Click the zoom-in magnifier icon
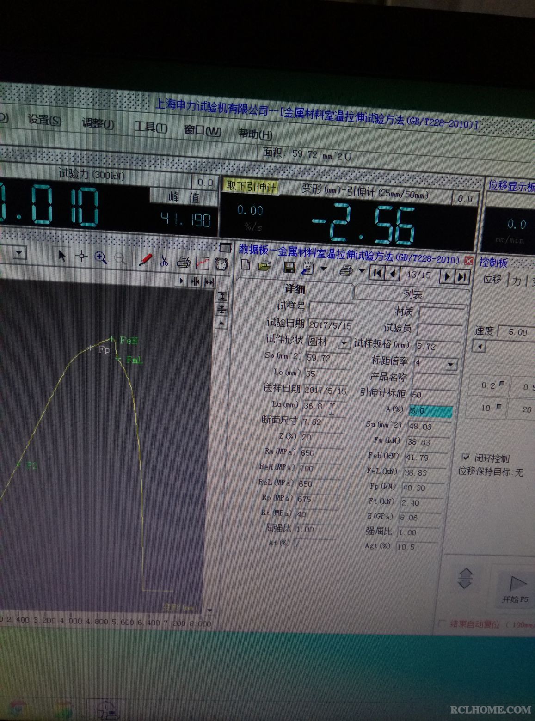This screenshot has width=535, height=721. [x=101, y=258]
